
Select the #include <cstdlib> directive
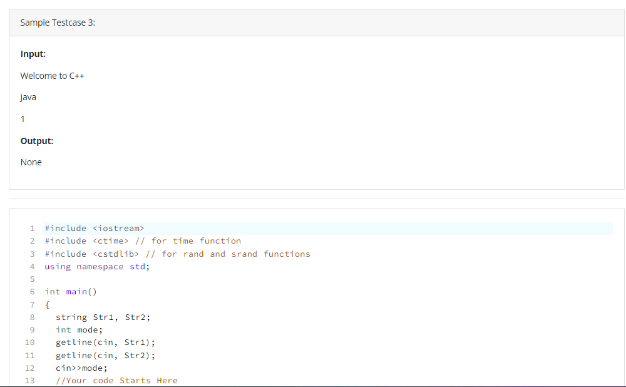[91, 254]
